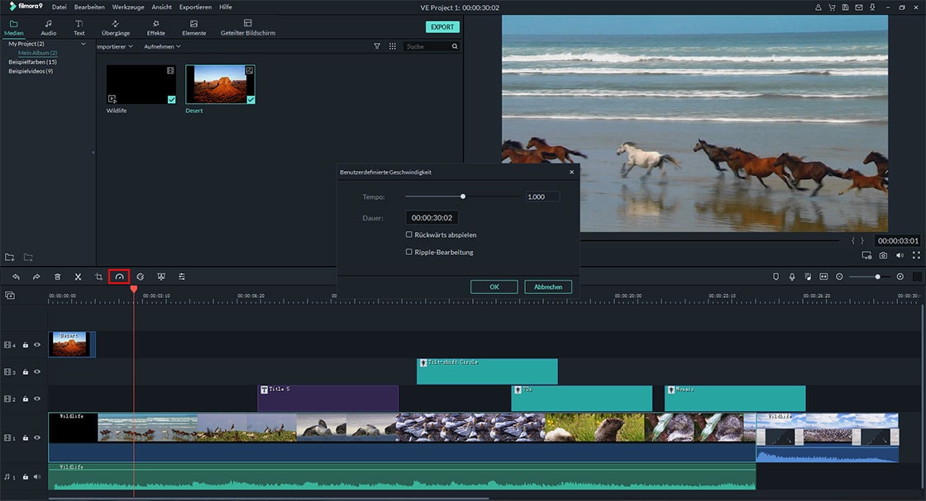Viewport: 926px width, 501px height.
Task: Click the search magnifier icon
Action: pyautogui.click(x=455, y=46)
